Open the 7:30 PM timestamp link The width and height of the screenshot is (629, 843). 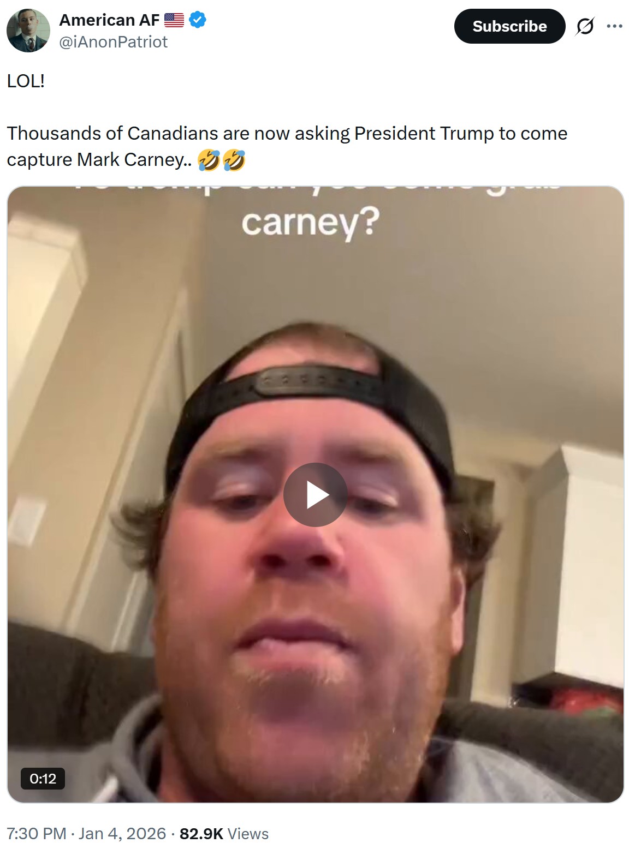(37, 833)
